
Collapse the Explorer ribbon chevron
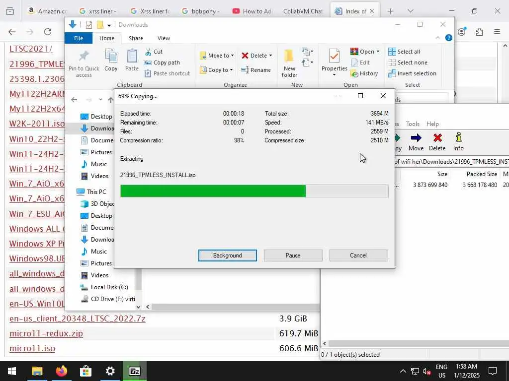coord(437,38)
